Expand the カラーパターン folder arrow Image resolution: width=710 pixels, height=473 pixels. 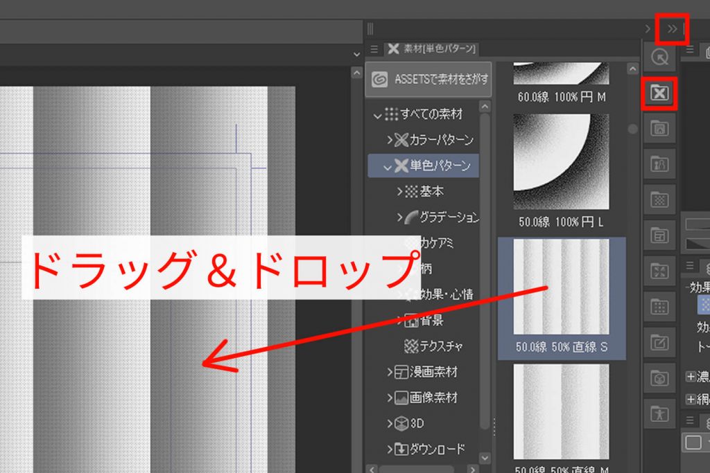click(x=390, y=140)
